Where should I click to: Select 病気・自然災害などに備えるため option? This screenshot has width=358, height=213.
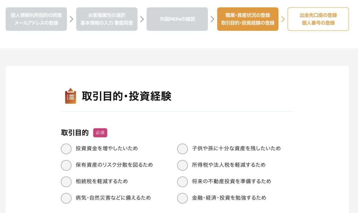click(66, 198)
